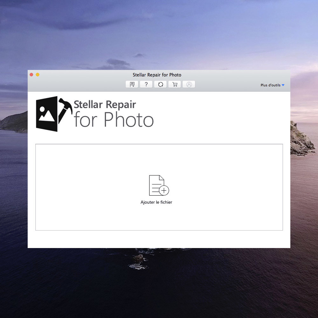Minimize the window using the yellow button
The image size is (318, 318).
pyautogui.click(x=38, y=75)
